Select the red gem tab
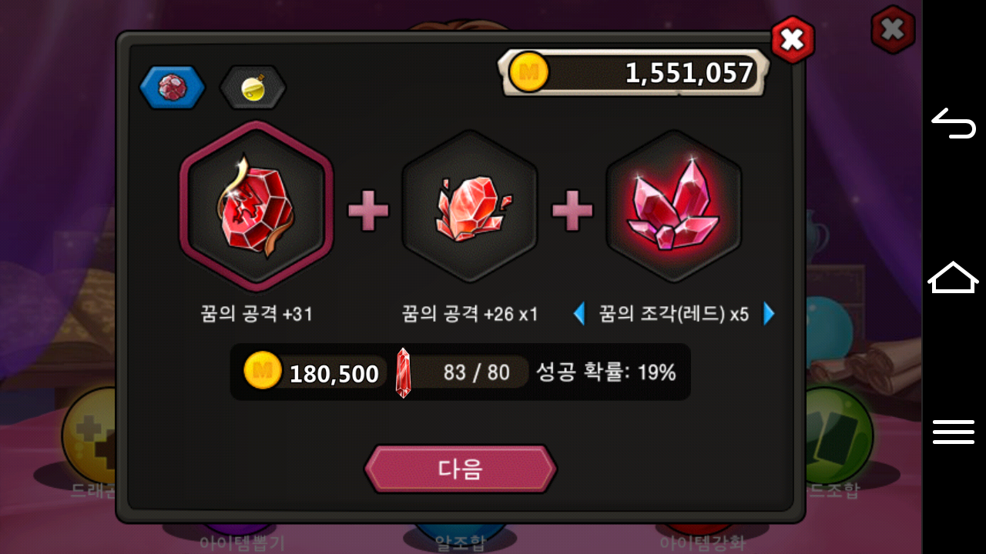This screenshot has height=554, width=986. point(172,88)
